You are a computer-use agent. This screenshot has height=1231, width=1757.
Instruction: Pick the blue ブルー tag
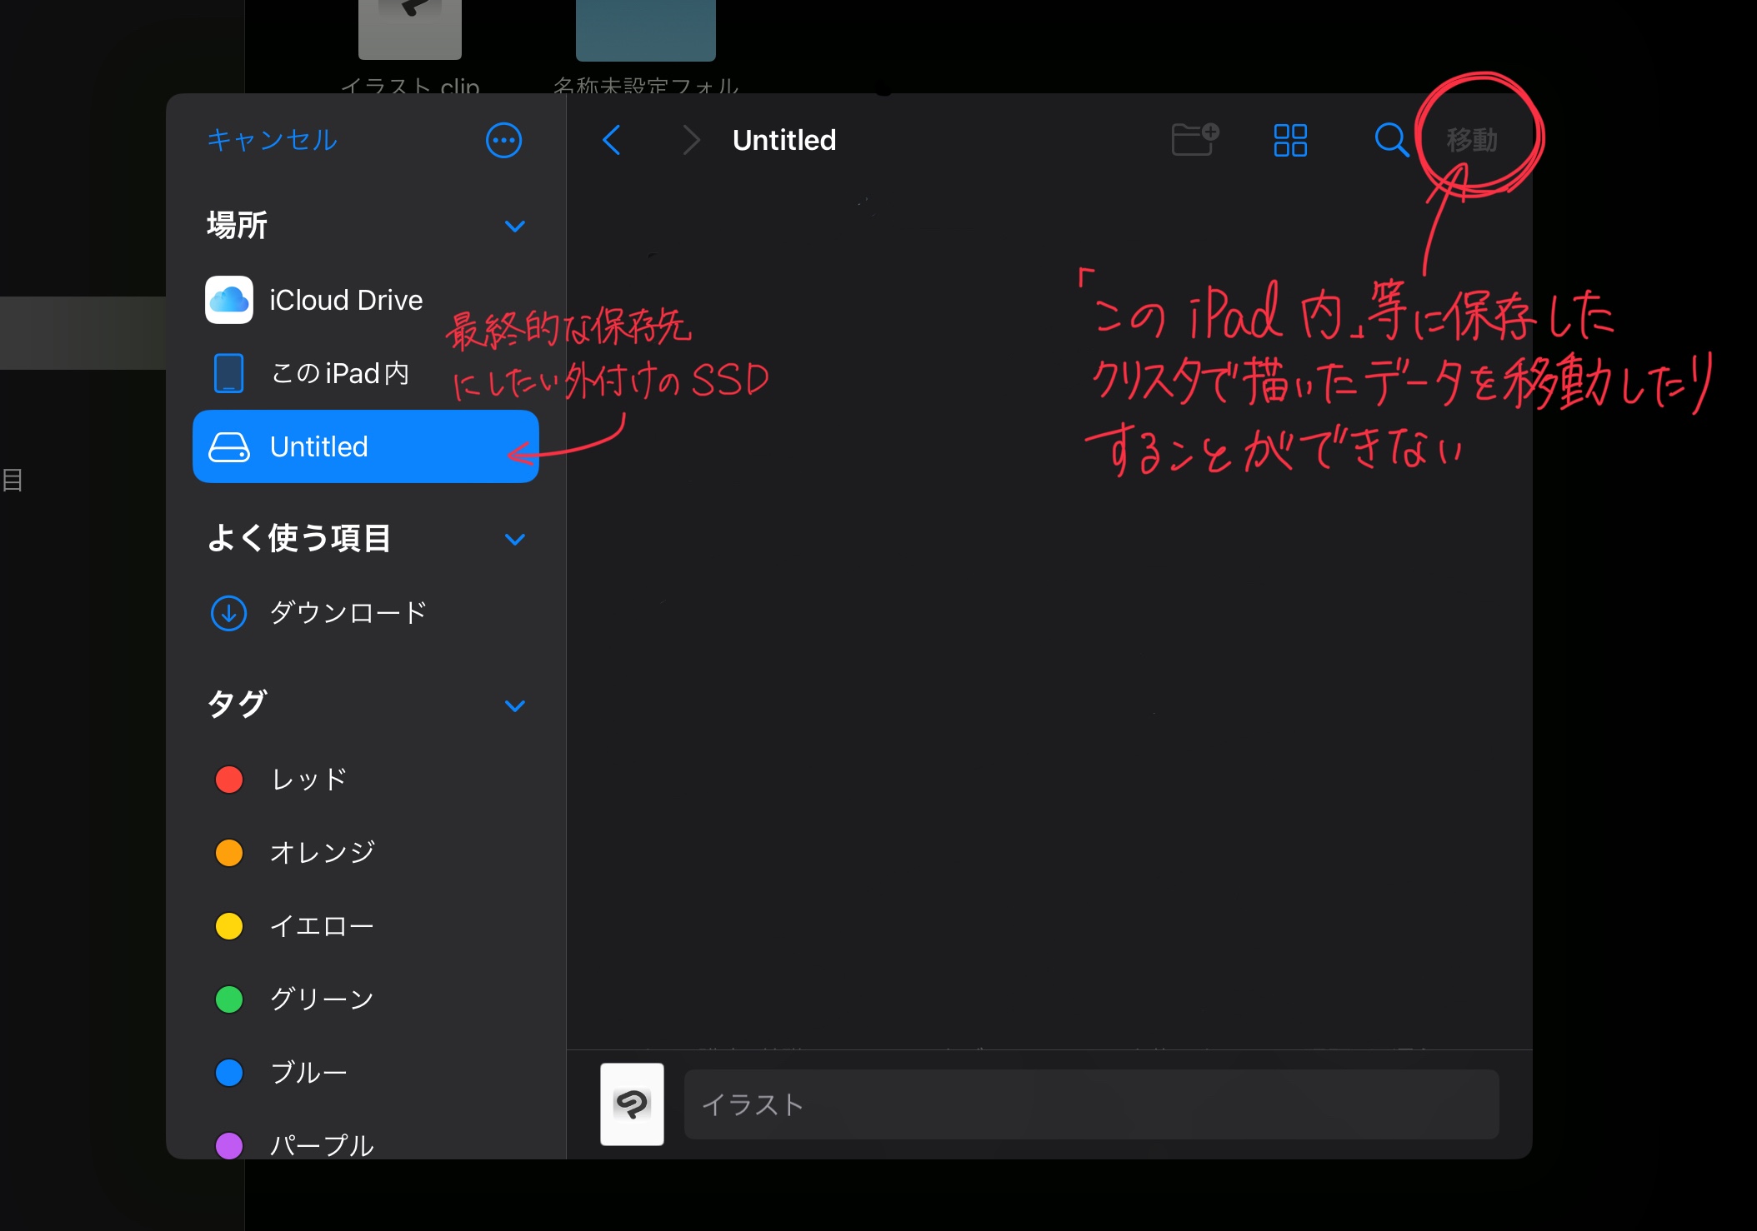[x=308, y=1072]
